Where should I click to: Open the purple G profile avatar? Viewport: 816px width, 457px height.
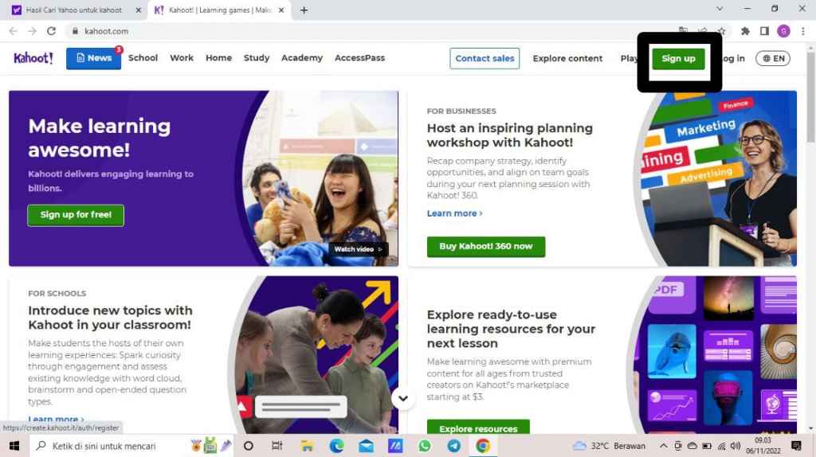pos(784,31)
